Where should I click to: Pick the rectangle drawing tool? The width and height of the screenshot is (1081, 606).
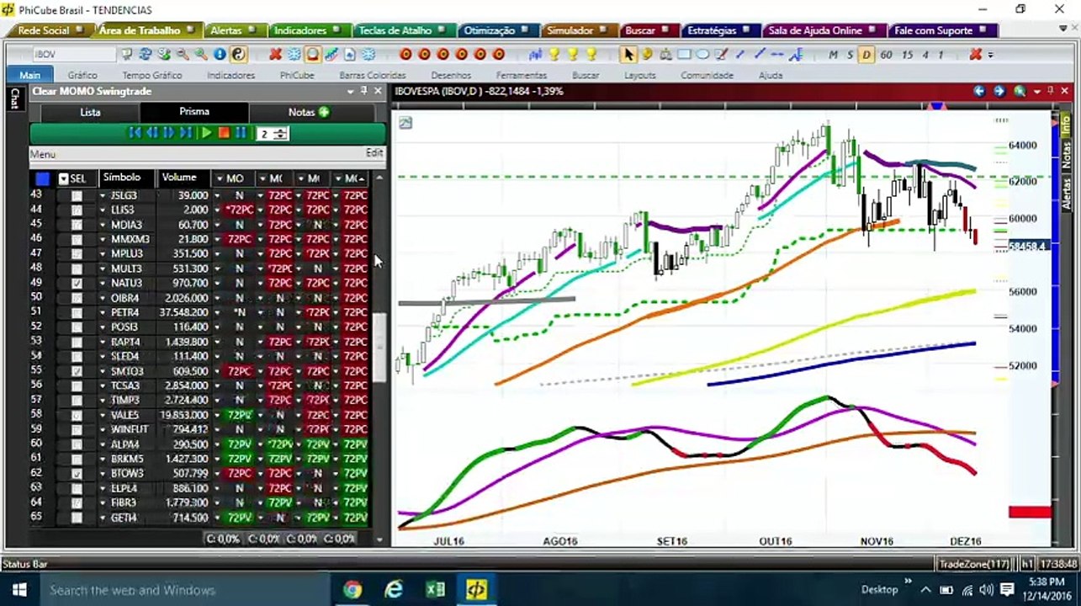(684, 55)
